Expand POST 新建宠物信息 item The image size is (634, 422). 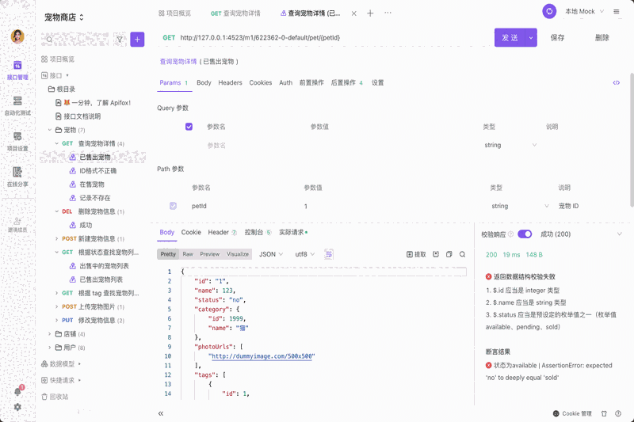(x=56, y=238)
